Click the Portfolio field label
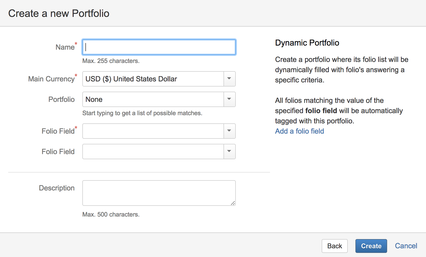Image resolution: width=426 pixels, height=257 pixels. pyautogui.click(x=61, y=100)
